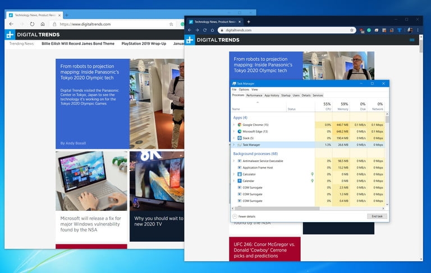
Task: Switch to the Startup tab
Action: pos(286,96)
